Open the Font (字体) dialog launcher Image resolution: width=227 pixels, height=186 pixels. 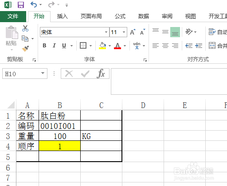tap(145, 60)
